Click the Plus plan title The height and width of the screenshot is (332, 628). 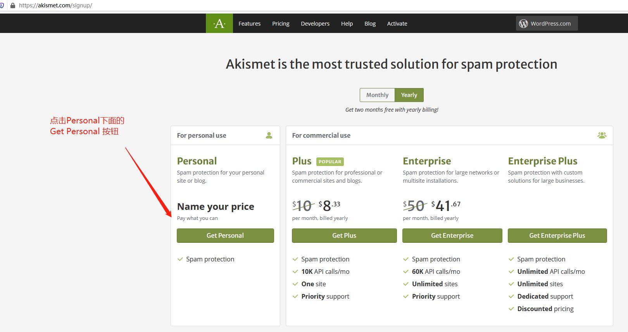tap(302, 161)
